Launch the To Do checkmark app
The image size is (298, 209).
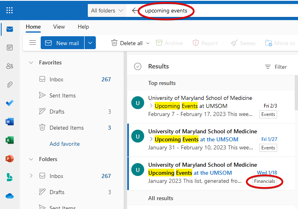(x=10, y=103)
